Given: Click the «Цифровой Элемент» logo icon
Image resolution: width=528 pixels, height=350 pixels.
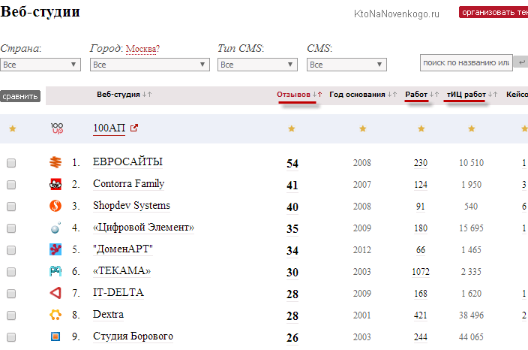Looking at the screenshot, I should [55, 228].
